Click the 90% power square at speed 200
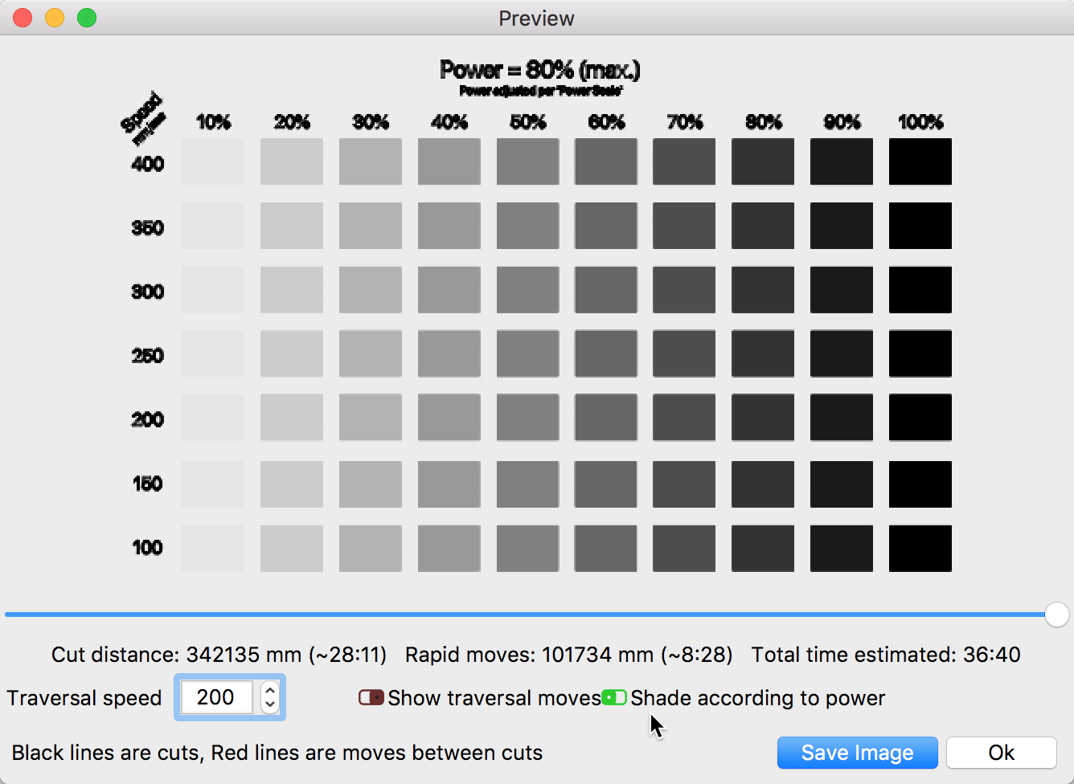Image resolution: width=1074 pixels, height=784 pixels. click(x=842, y=418)
